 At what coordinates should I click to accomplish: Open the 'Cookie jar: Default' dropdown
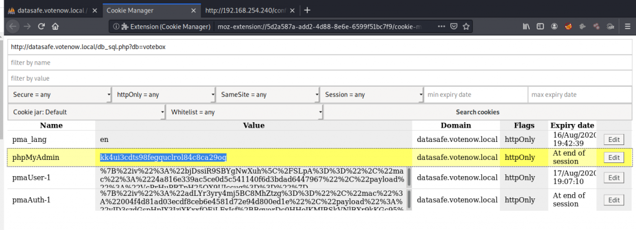pyautogui.click(x=87, y=112)
